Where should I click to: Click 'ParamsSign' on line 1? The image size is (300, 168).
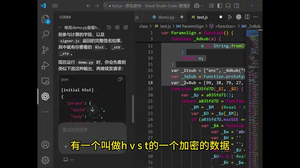183,33
